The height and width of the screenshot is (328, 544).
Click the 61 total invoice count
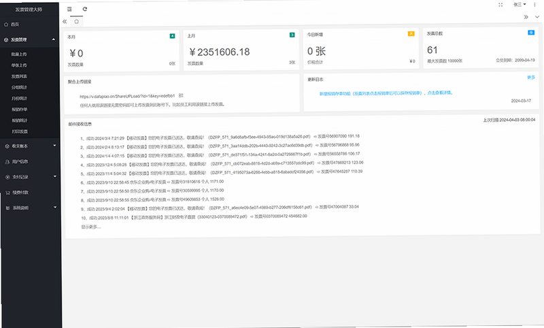[432, 50]
